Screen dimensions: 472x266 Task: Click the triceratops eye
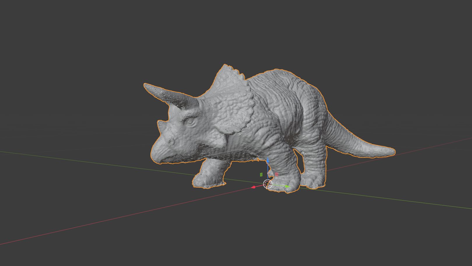tap(191, 122)
